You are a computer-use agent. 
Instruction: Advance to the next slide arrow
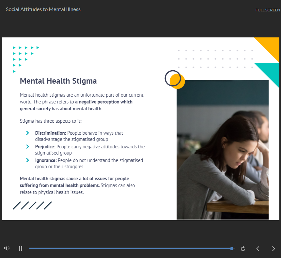(x=273, y=249)
